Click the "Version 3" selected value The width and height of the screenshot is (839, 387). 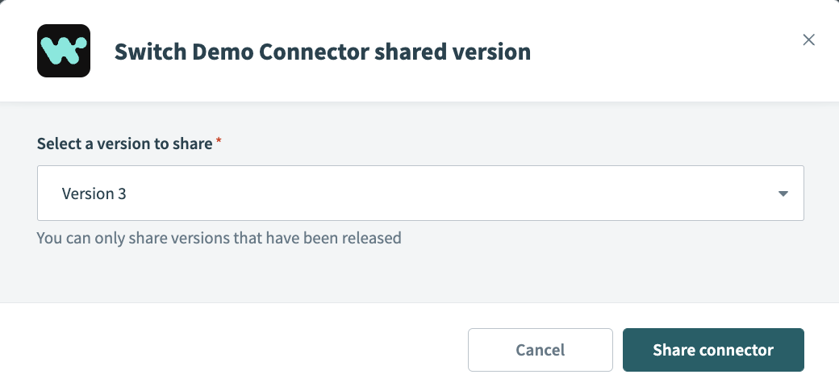click(x=94, y=193)
